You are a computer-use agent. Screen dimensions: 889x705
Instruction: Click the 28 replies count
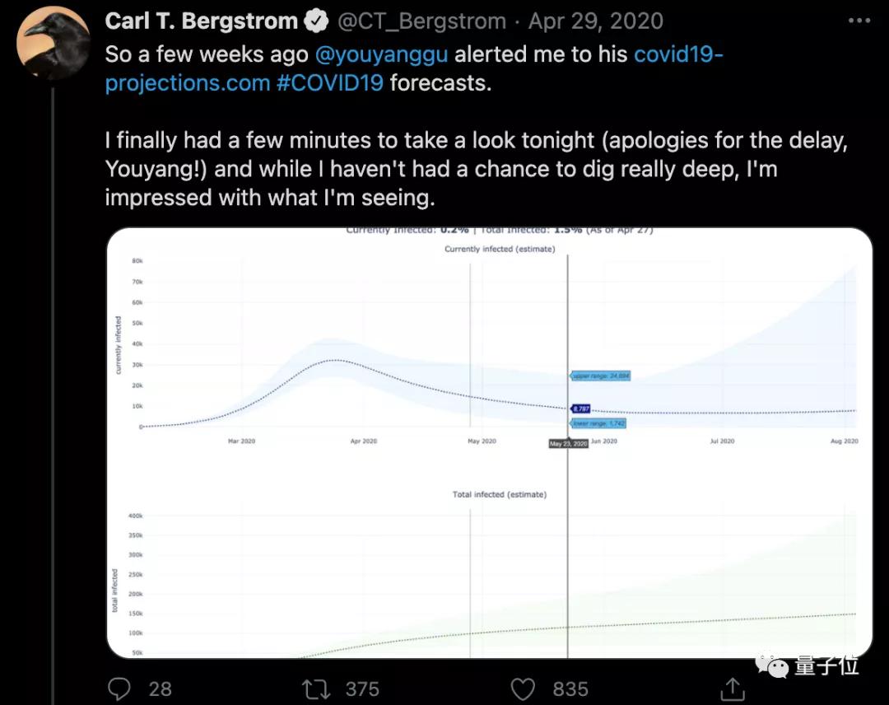[x=160, y=689]
